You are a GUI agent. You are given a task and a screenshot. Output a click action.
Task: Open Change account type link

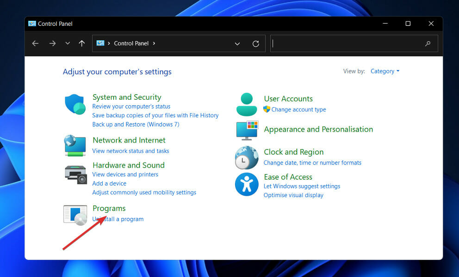(x=298, y=109)
